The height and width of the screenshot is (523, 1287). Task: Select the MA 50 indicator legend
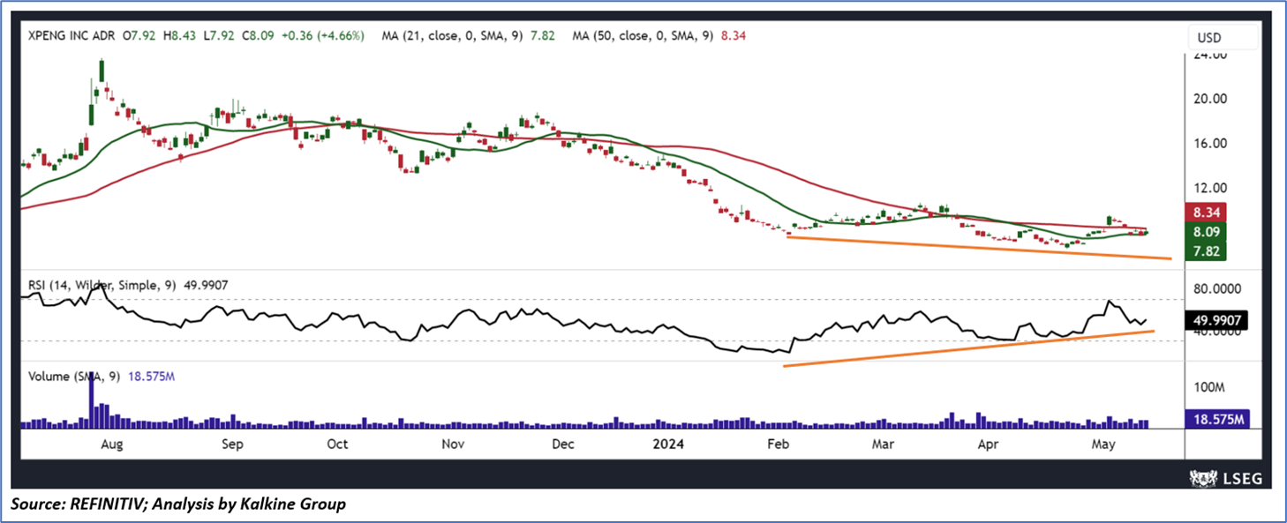pos(659,36)
